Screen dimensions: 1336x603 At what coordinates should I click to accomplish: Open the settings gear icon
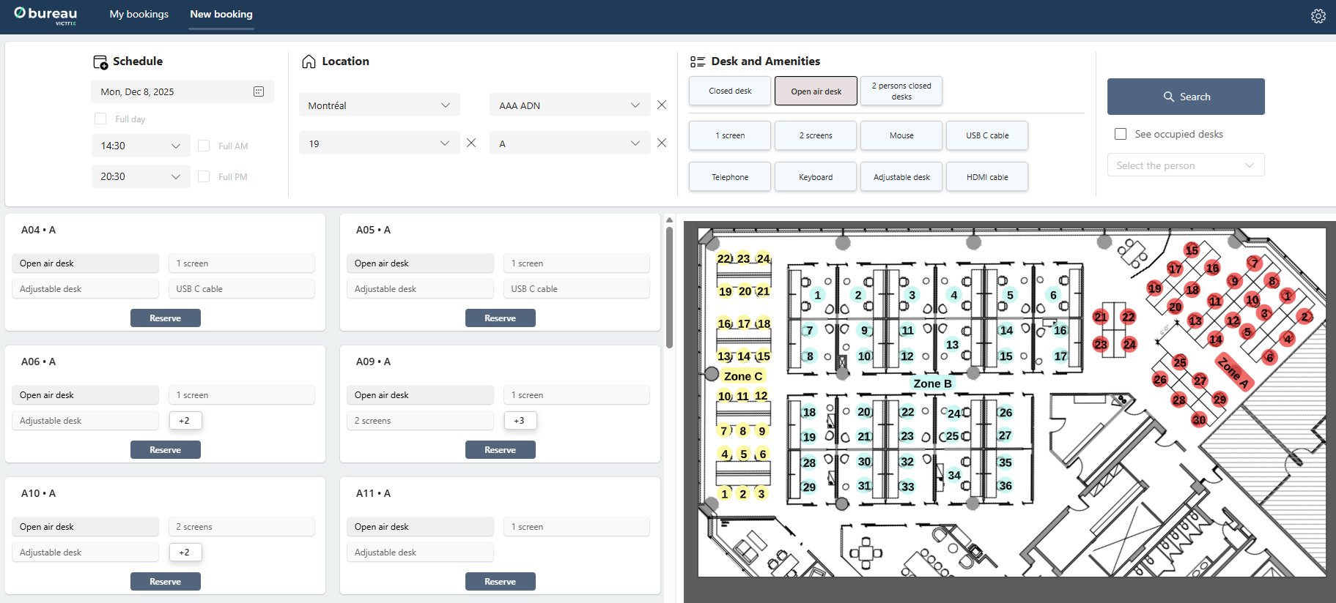click(1318, 16)
